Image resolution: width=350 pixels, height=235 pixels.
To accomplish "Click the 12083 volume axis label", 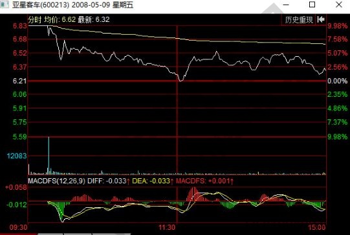I will point(17,156).
